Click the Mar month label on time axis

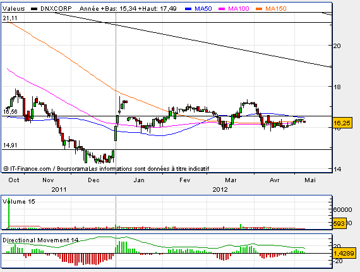pos(231,180)
